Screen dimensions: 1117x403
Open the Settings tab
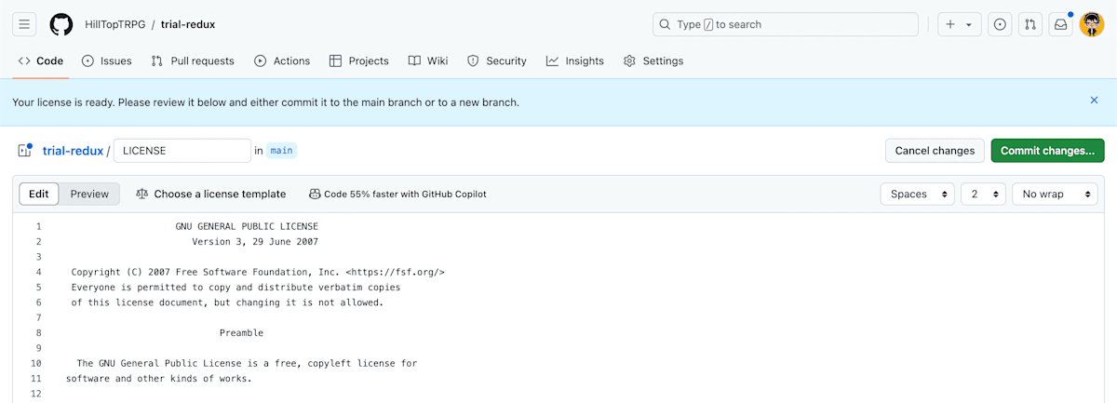tap(653, 60)
